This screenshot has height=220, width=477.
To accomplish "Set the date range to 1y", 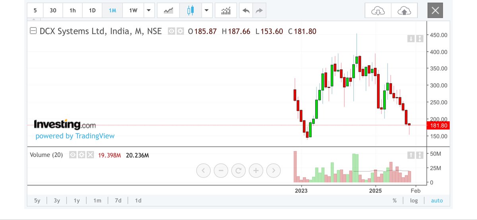I will click(77, 201).
